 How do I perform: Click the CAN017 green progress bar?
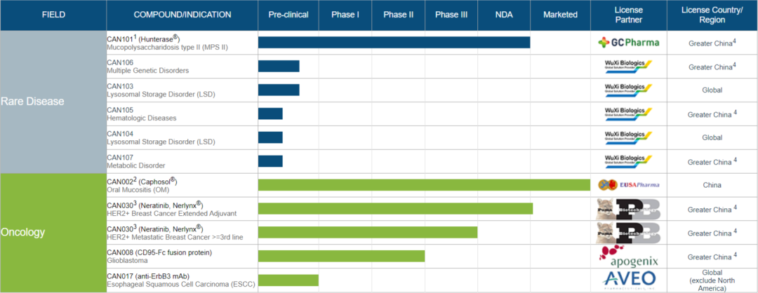point(288,280)
